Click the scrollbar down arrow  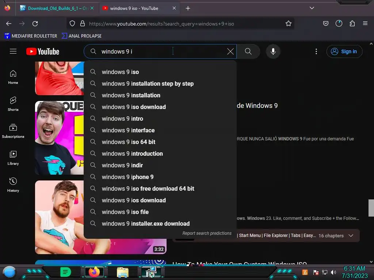[371, 262]
